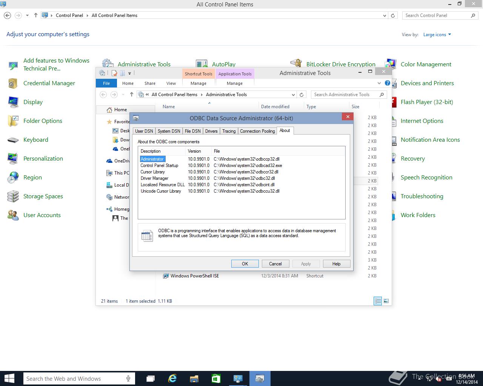Open Flash Player (32-bit) settings
Image resolution: width=483 pixels, height=386 pixels.
pos(427,102)
